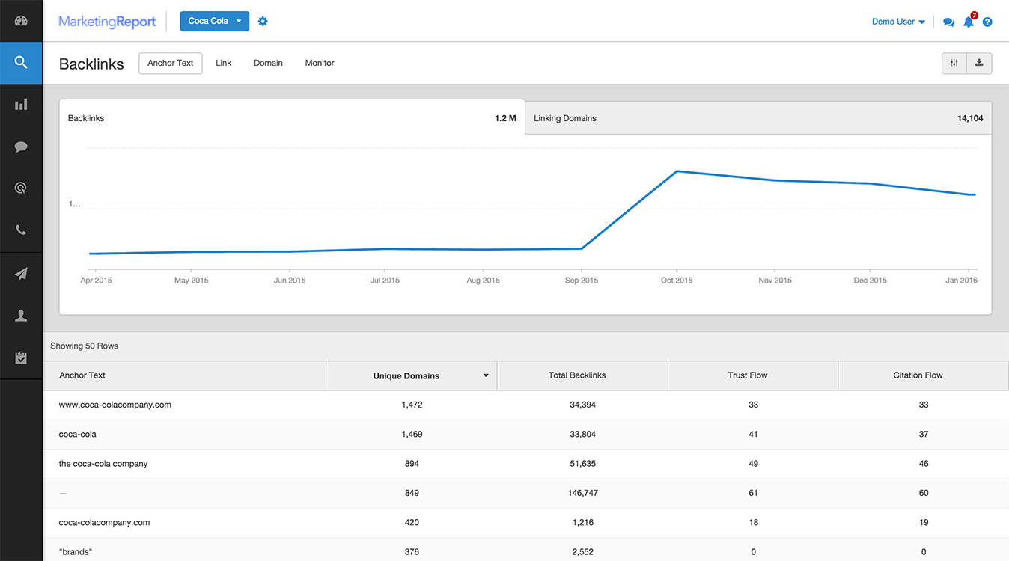Open the speech bubble sidebar icon
The image size is (1009, 561).
[21, 147]
